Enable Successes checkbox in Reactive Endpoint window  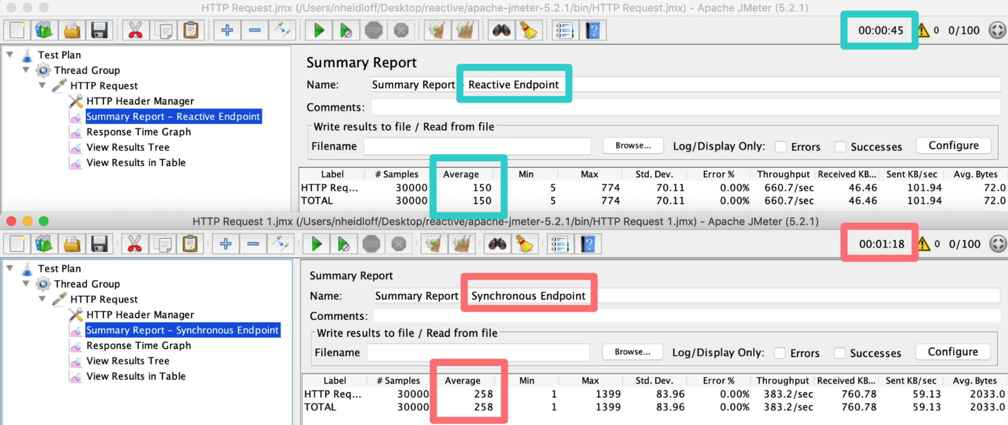(840, 147)
